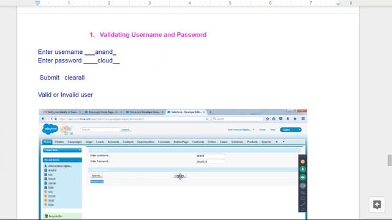Click the Salesforce cloud logo in embedded screenshot
Screen dimensions: 392x220
coord(50,129)
